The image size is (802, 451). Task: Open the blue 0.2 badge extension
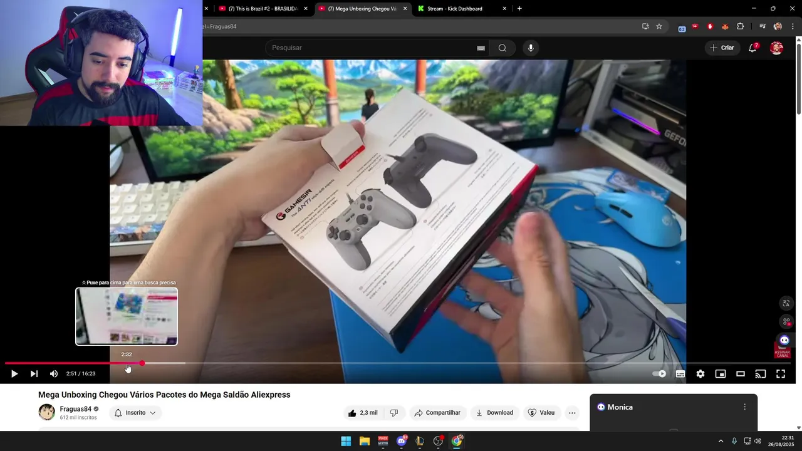pos(682,27)
